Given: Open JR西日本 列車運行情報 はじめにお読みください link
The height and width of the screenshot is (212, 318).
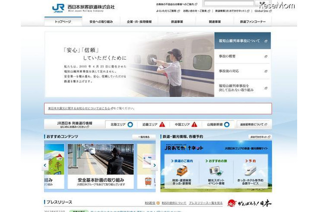Looking at the screenshot, I should point(75,127).
